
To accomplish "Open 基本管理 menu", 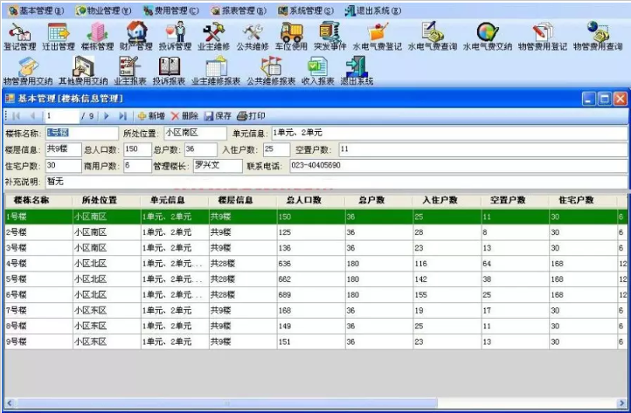I will tap(36, 10).
